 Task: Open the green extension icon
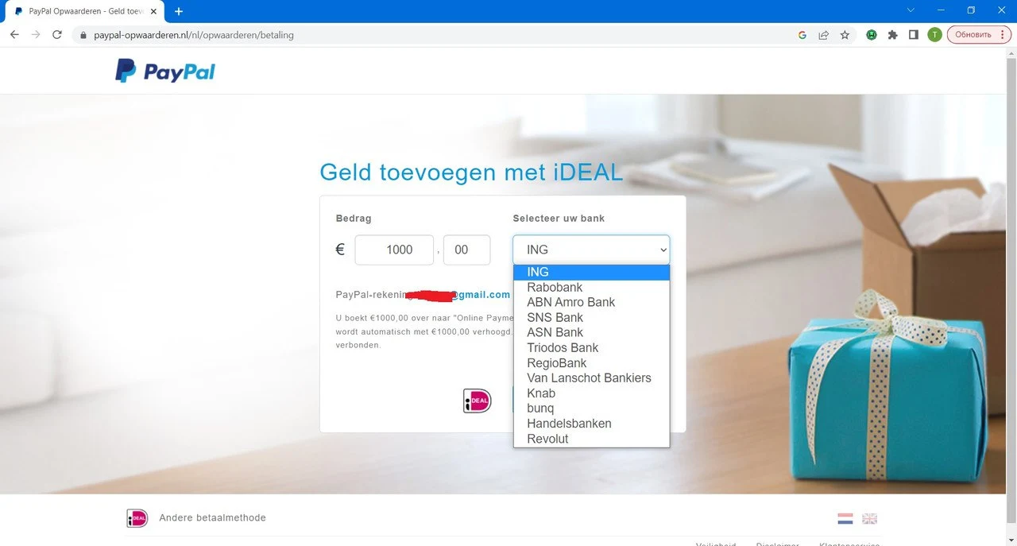(x=872, y=35)
